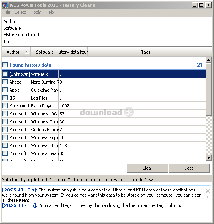214x224 pixels.
Task: Click the Close button
Action: tap(189, 168)
